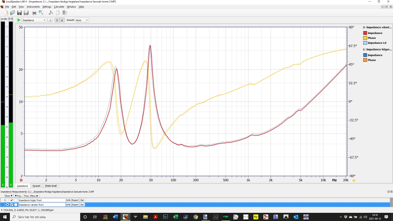Viewport: 393px width, 221px height.
Task: Print the impedance graph
Action: coord(34,13)
